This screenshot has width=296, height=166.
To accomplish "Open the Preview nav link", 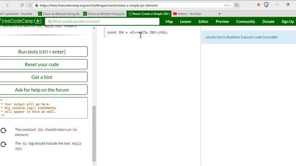I will pos(222,22).
